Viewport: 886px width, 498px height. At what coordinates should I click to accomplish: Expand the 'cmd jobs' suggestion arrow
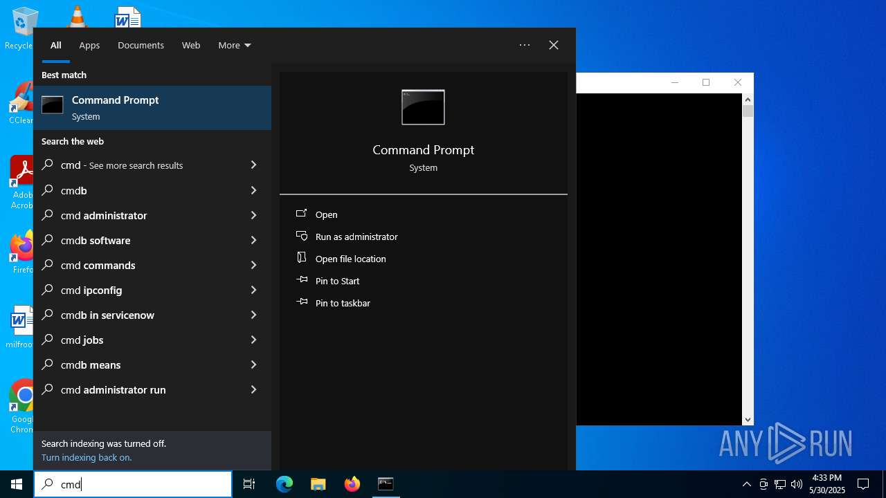pyautogui.click(x=253, y=340)
